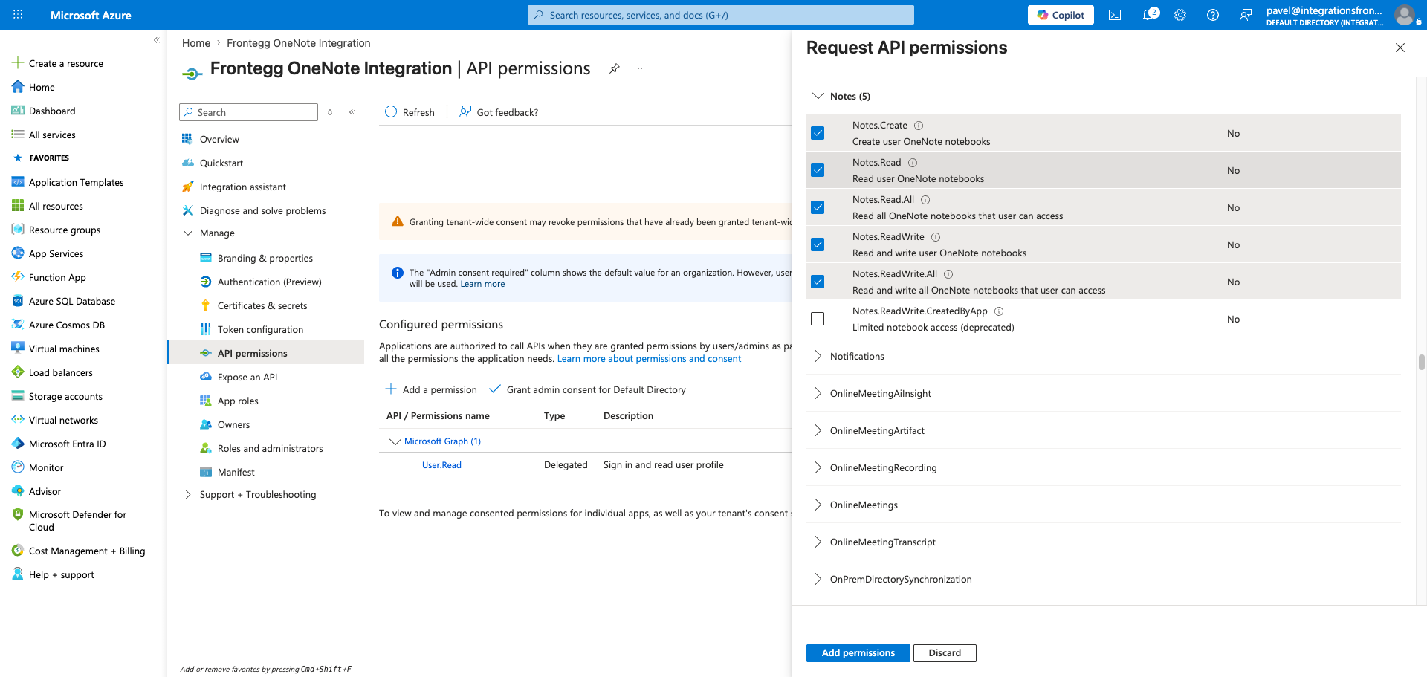Focus the resource menu Search box
This screenshot has height=677, width=1427.
point(248,112)
